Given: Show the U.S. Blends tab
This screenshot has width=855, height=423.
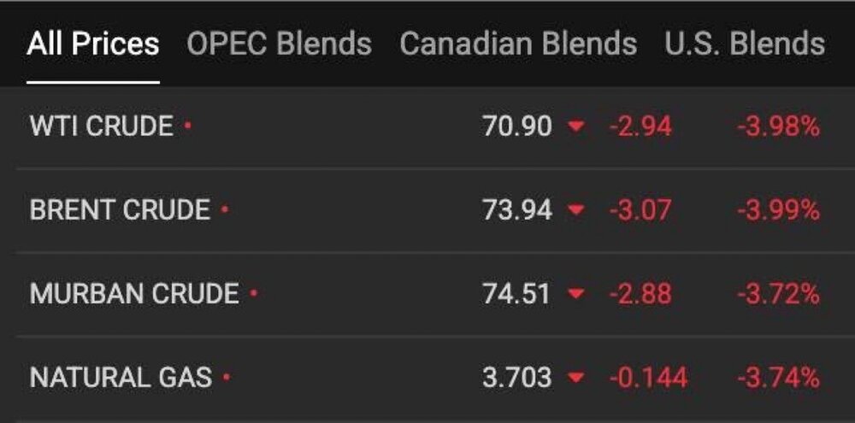Looking at the screenshot, I should click(x=745, y=44).
